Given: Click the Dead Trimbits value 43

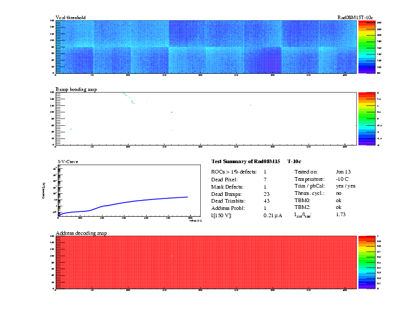Looking at the screenshot, I should pyautogui.click(x=267, y=200).
